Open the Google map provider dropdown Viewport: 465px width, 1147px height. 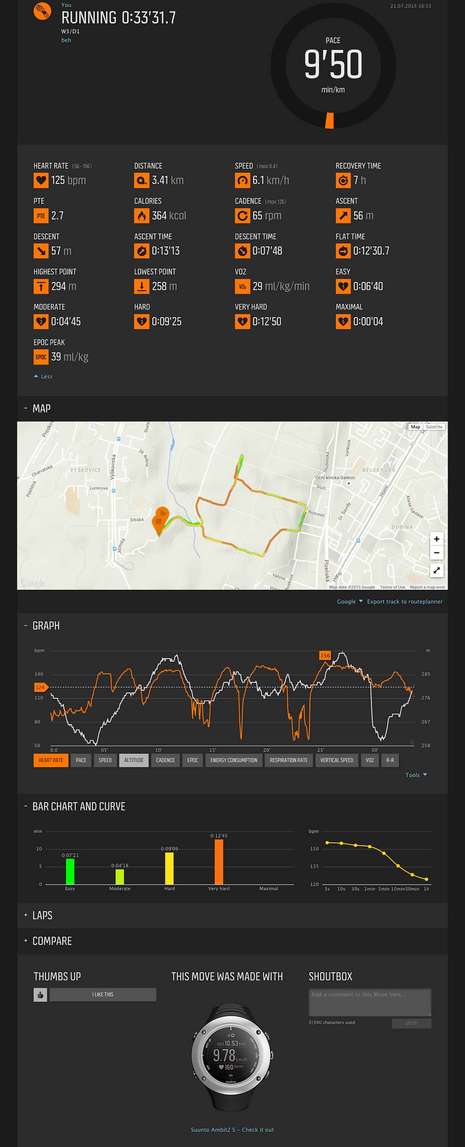point(350,602)
